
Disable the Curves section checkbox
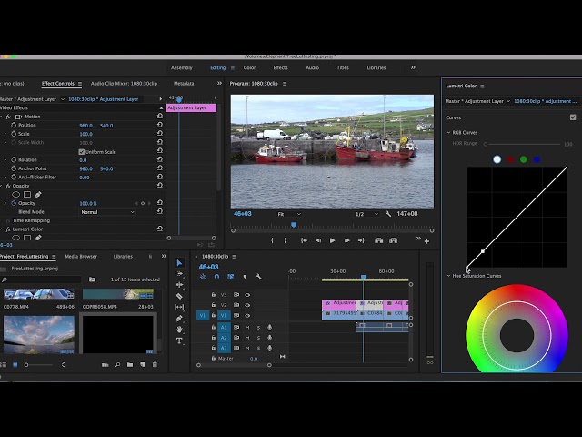coord(572,117)
